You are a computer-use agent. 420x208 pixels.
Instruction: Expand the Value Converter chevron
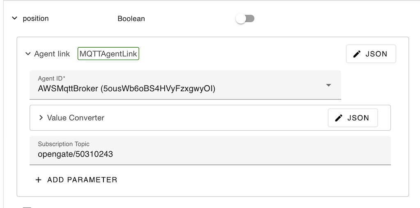[x=41, y=118]
